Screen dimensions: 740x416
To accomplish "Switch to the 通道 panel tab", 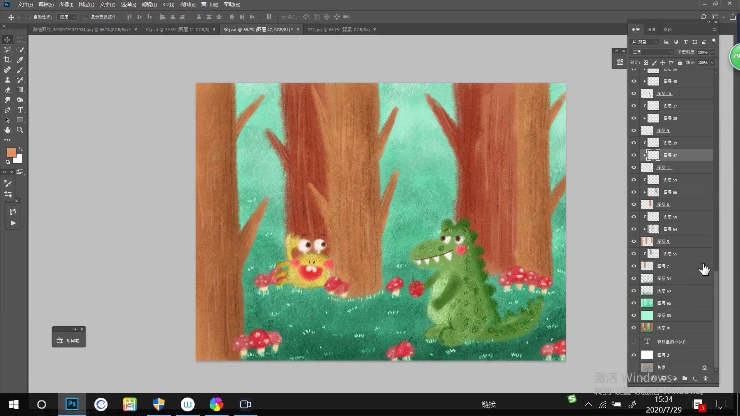I will coord(651,29).
